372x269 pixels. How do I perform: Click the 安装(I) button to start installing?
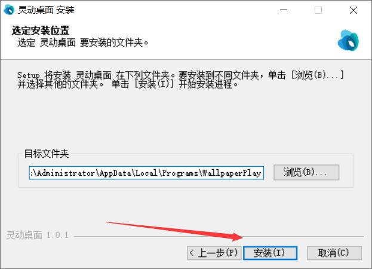pos(270,253)
